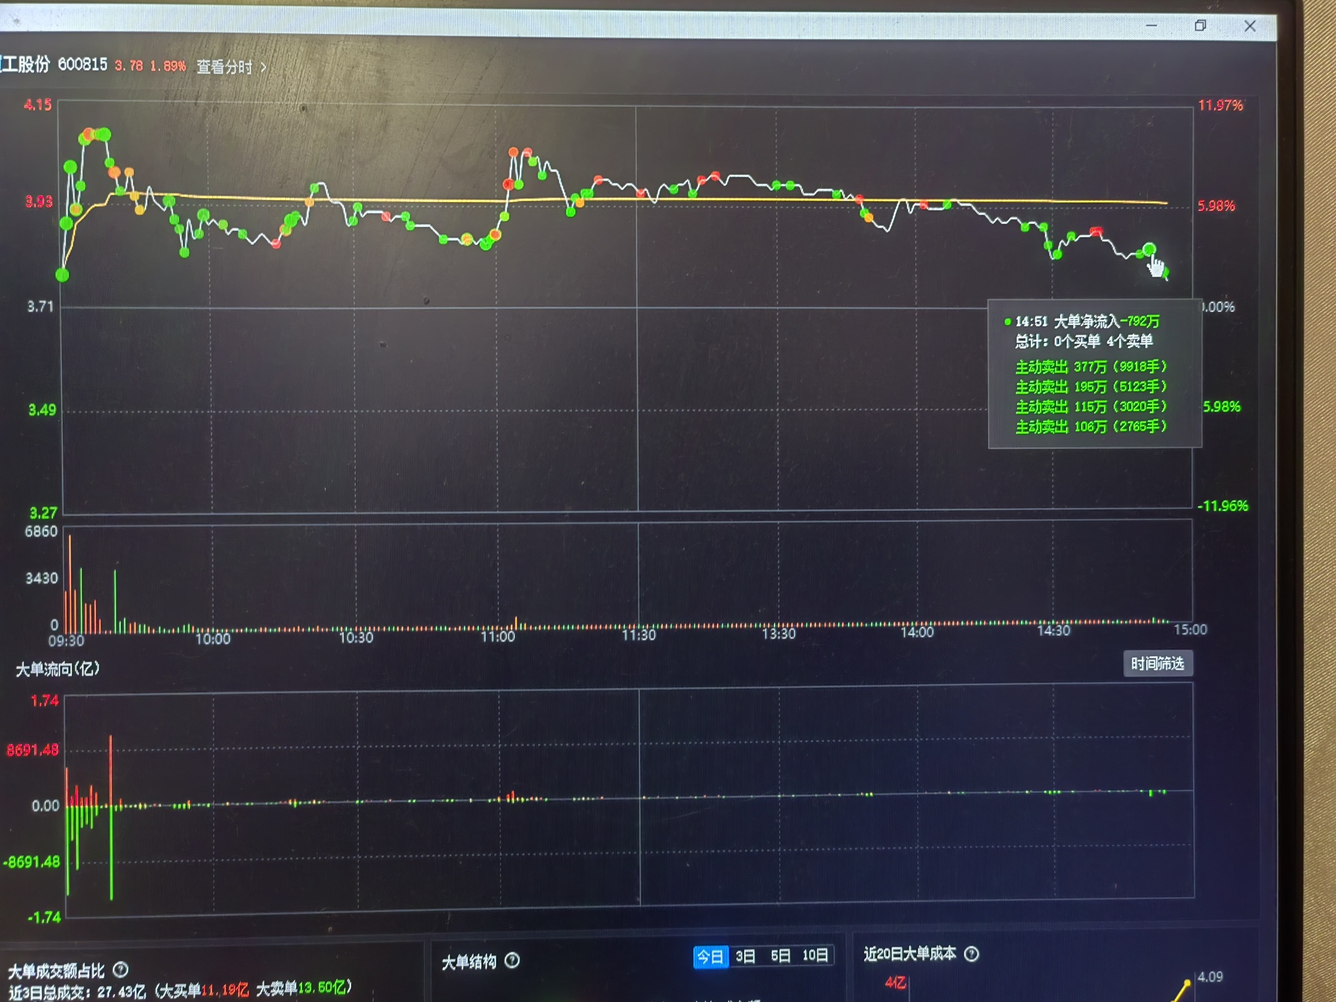The width and height of the screenshot is (1336, 1002).
Task: Click stock code 600815 in header
Action: click(x=82, y=65)
